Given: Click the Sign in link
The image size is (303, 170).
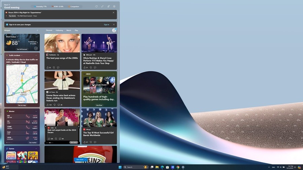Looking at the screenshot, I should click(x=106, y=25).
